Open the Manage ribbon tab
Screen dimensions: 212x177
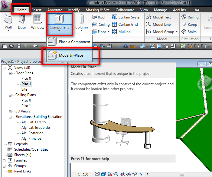click(x=161, y=10)
